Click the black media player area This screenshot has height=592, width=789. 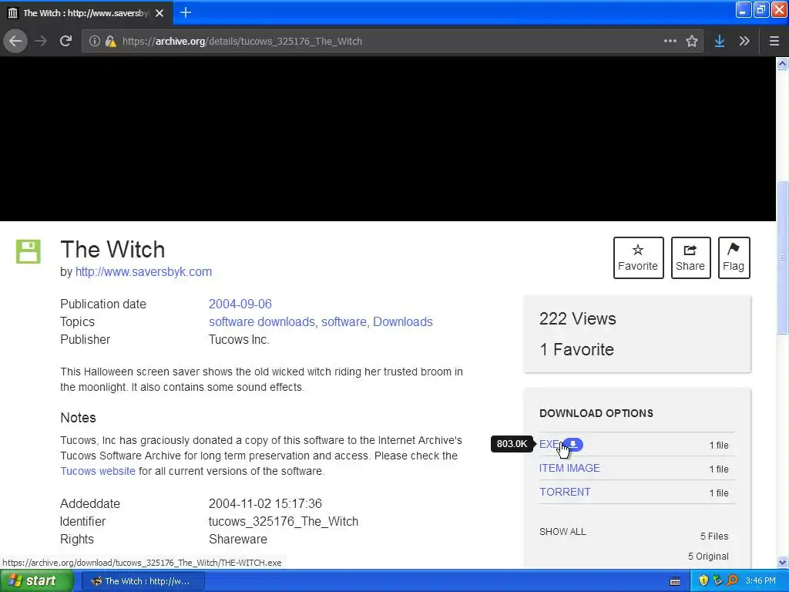tap(388, 139)
